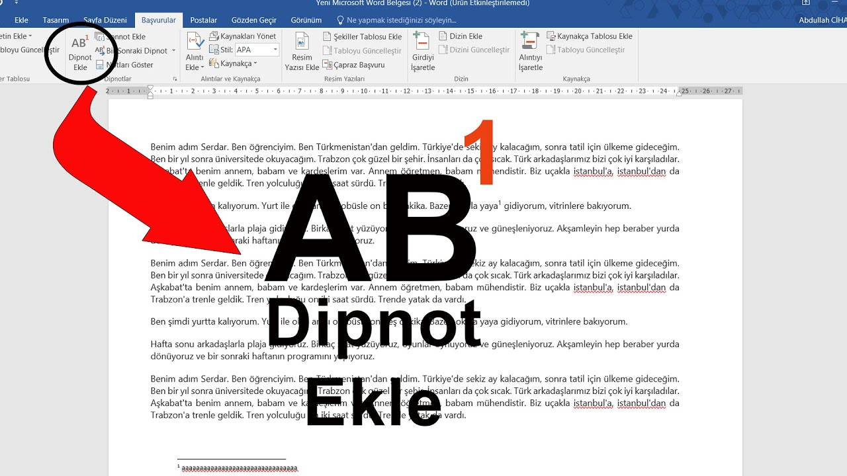Click Kaynakları Yönet
The height and width of the screenshot is (476, 847).
coord(243,36)
